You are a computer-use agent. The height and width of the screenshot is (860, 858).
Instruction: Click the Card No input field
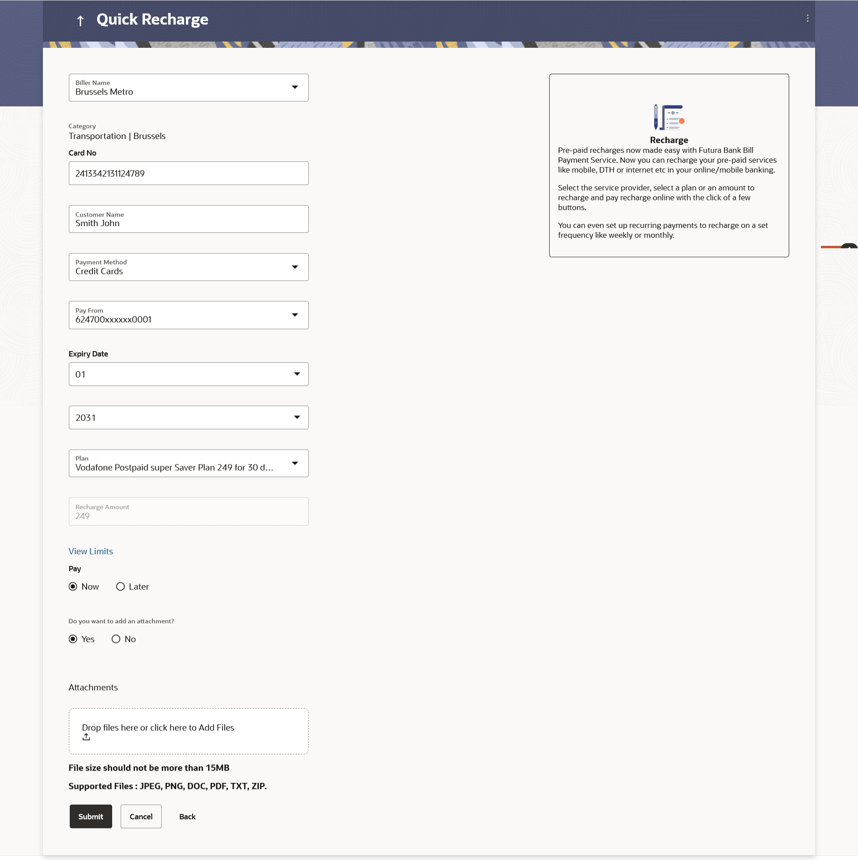[x=188, y=173]
